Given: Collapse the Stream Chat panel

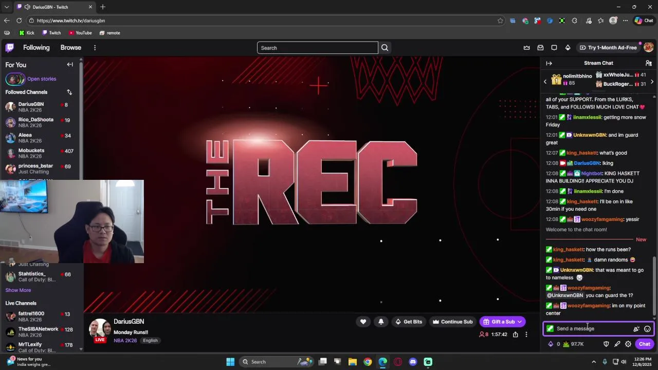Looking at the screenshot, I should (x=549, y=63).
